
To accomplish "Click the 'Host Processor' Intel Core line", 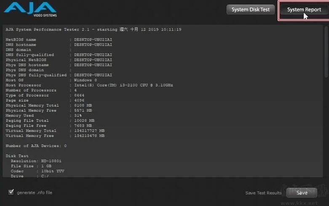I will pos(89,85).
